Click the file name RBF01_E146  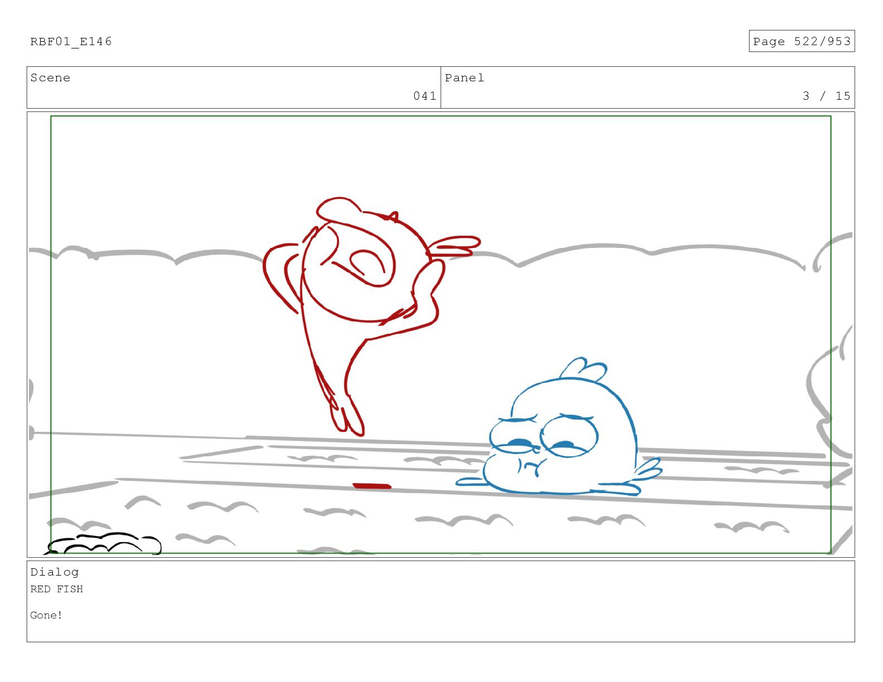tap(71, 42)
